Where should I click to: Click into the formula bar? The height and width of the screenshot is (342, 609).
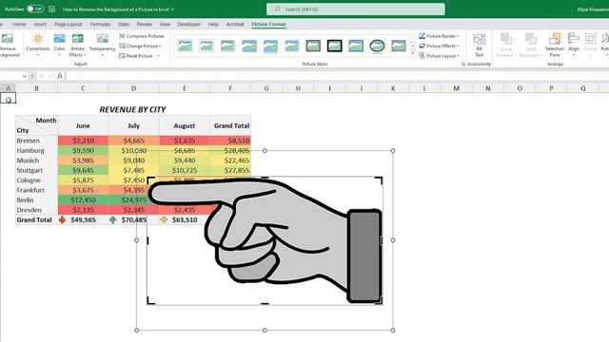click(337, 76)
